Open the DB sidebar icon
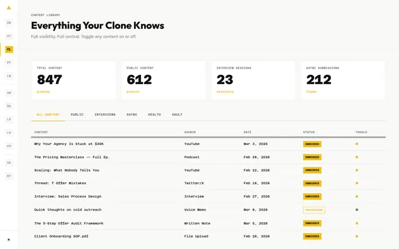399x249 pixels. pos(9,23)
